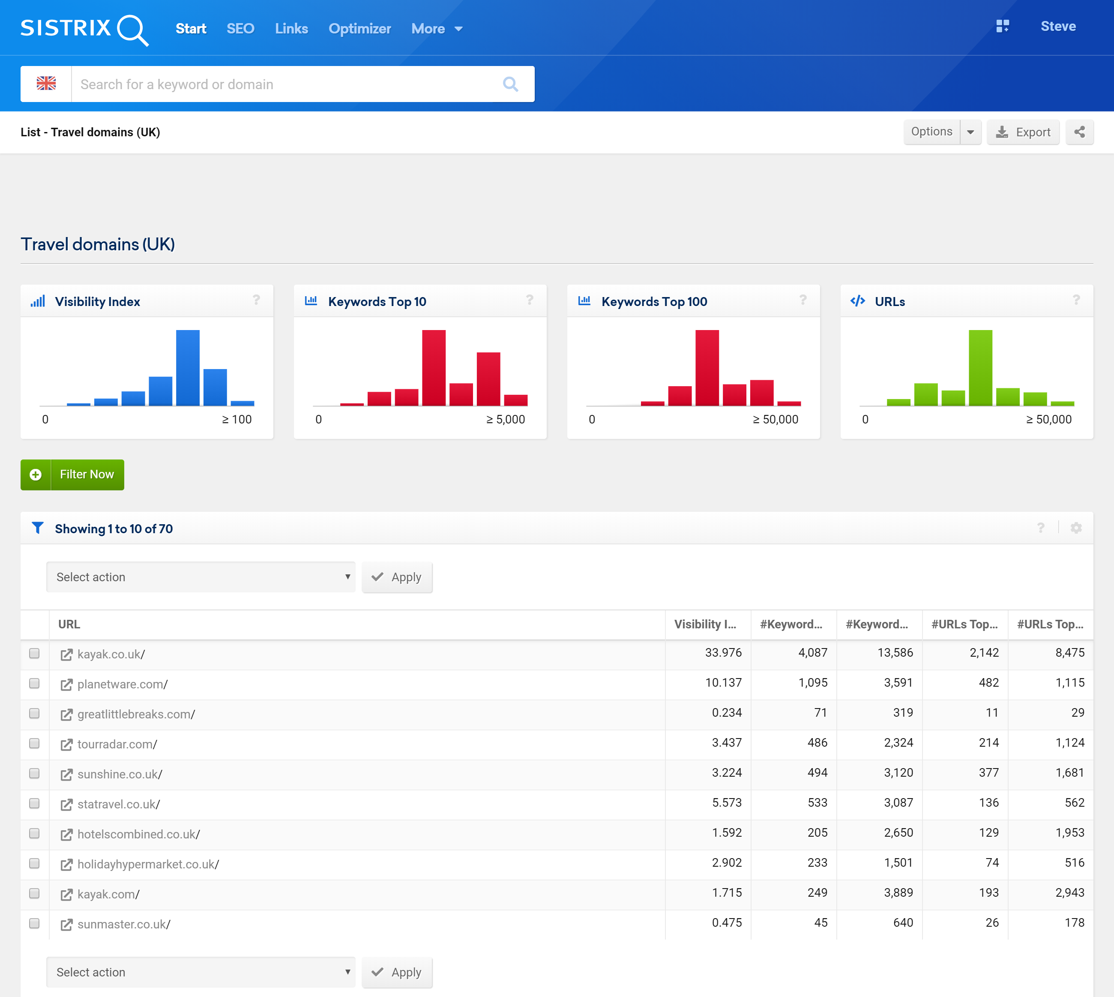Tick the holidayhypermarket.co.uk row checkbox

coord(35,863)
